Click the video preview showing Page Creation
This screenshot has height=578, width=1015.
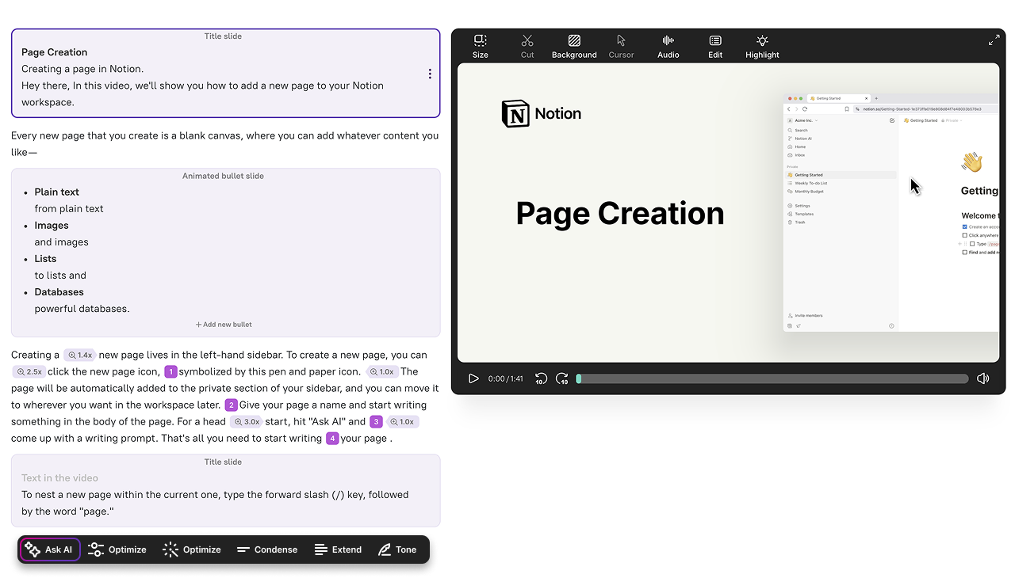coord(728,212)
